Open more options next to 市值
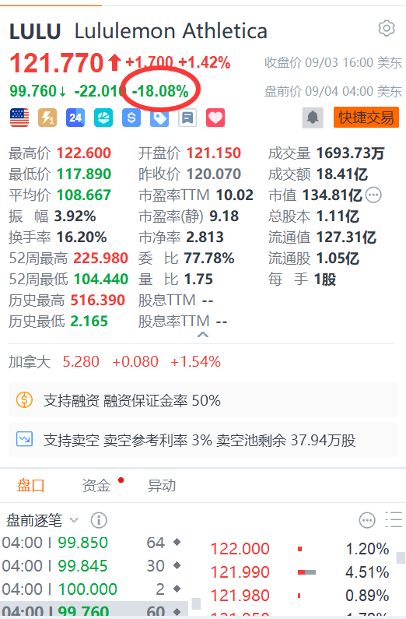This screenshot has height=619, width=406. coord(373,195)
